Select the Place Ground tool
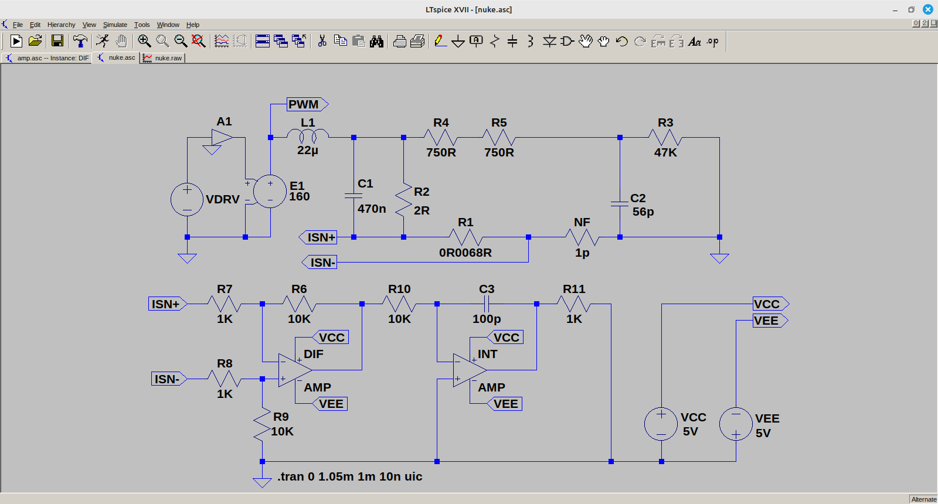938x504 pixels. pos(458,41)
